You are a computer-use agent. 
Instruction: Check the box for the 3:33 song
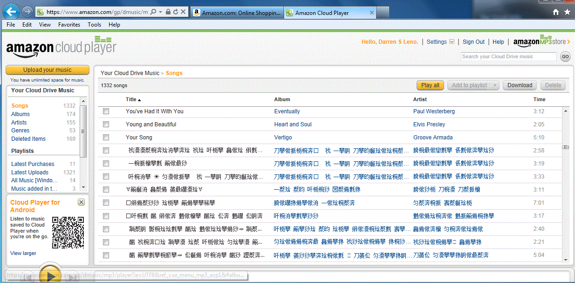(106, 177)
